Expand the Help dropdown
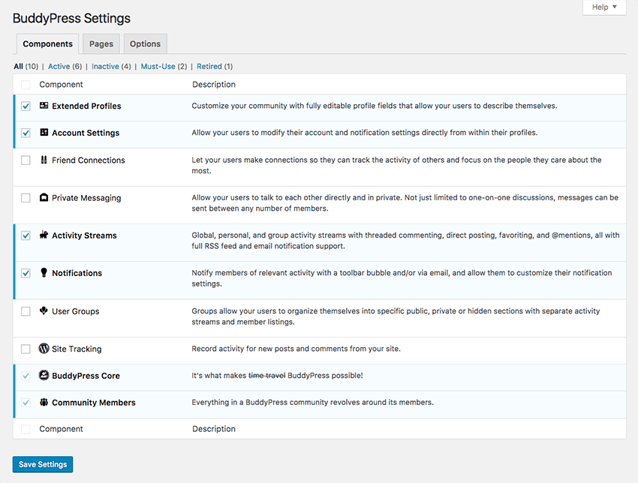Screen dimensions: 638x483 pyautogui.click(x=604, y=7)
